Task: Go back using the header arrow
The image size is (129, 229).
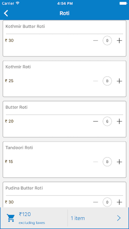Action: 6,13
